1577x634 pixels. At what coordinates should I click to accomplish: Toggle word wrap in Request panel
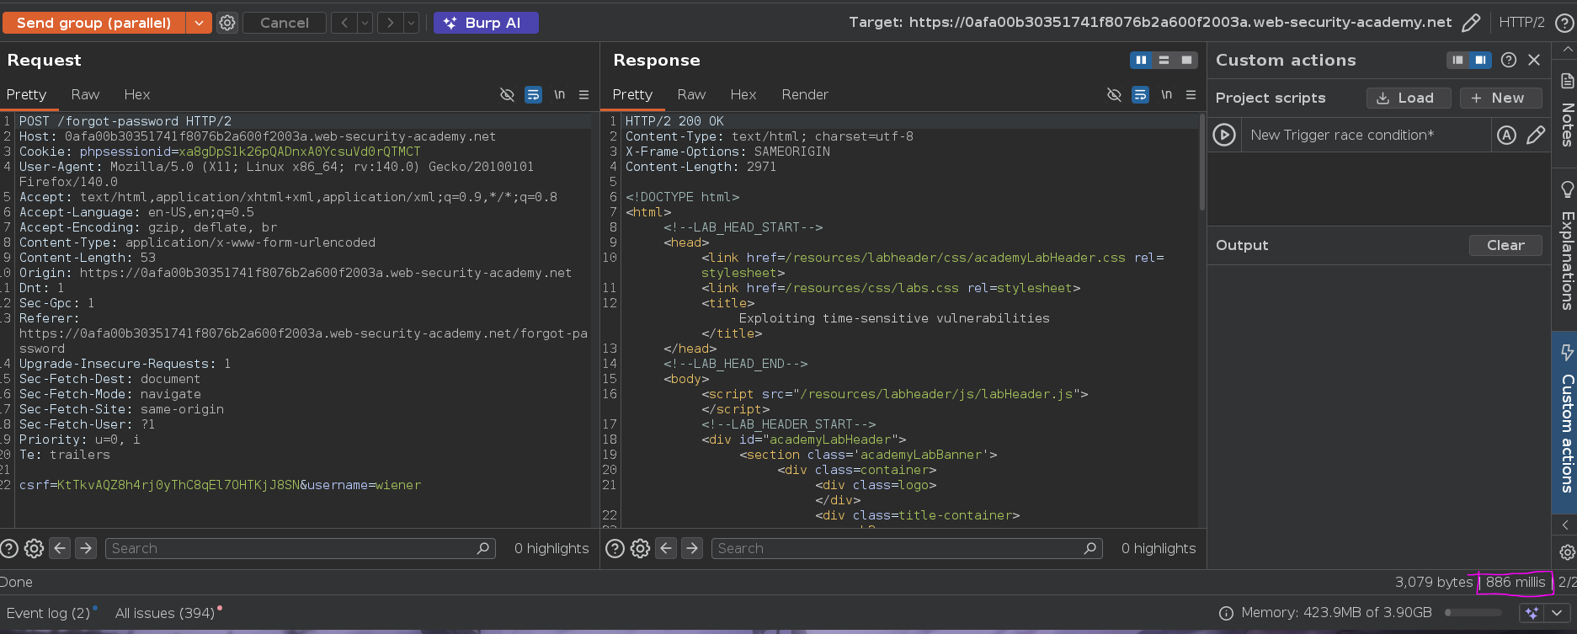[x=533, y=94]
